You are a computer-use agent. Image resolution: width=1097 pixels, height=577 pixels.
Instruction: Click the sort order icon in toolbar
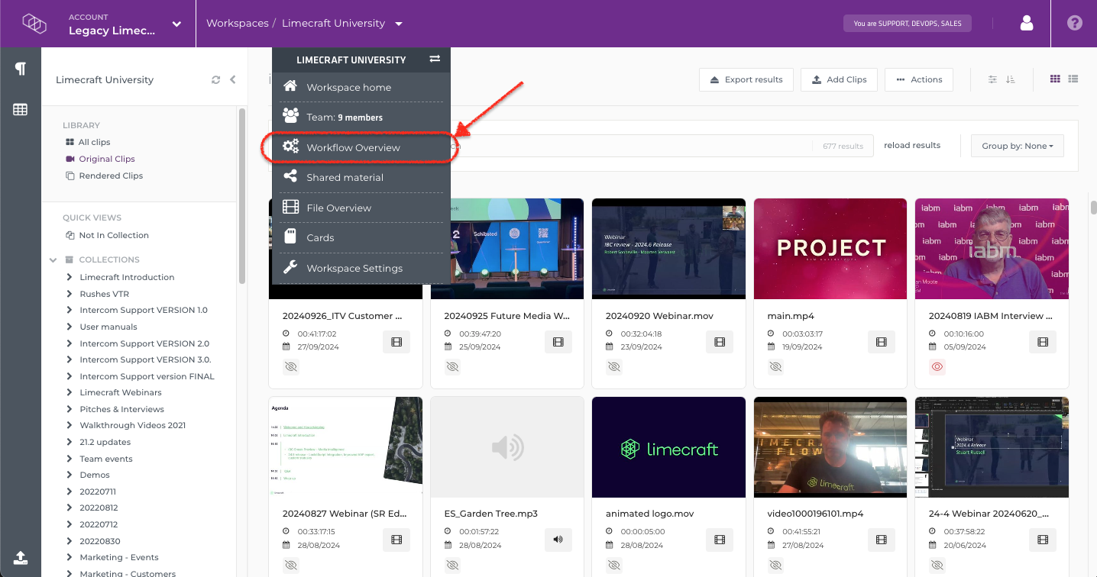coord(1011,79)
